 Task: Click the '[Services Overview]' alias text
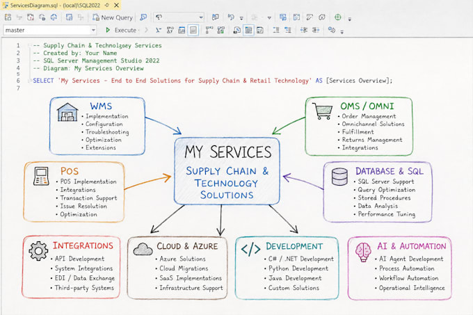tap(360, 81)
